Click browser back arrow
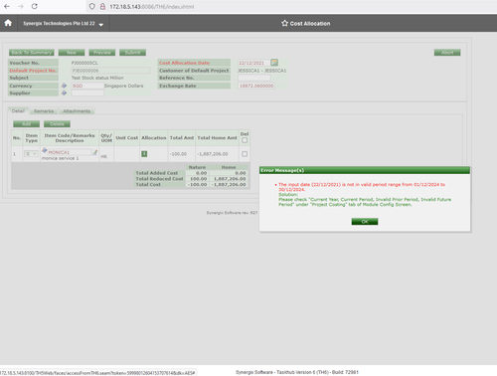 click(x=7, y=6)
